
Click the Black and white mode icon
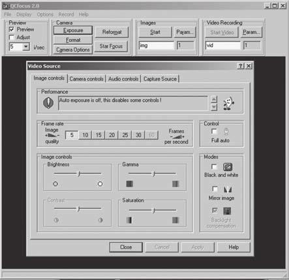228,167
